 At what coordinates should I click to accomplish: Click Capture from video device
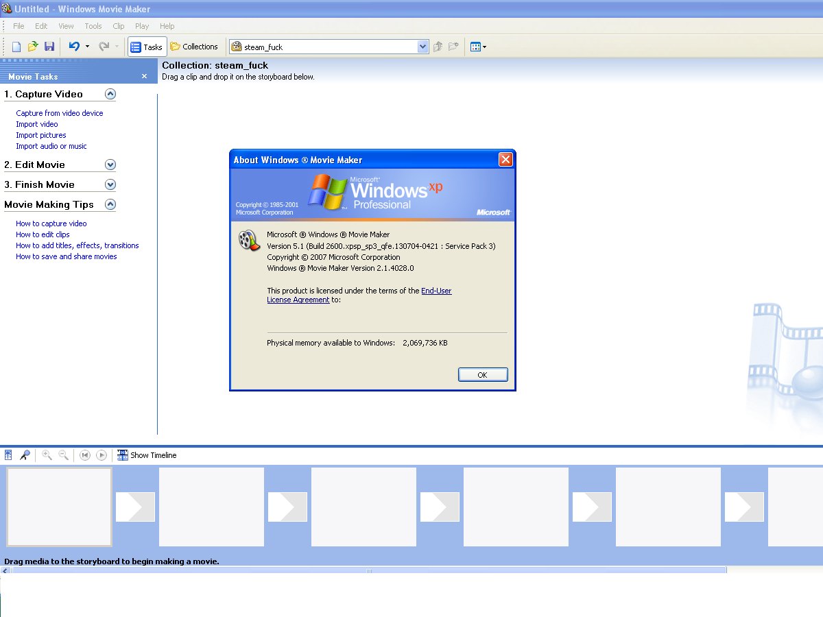point(60,113)
